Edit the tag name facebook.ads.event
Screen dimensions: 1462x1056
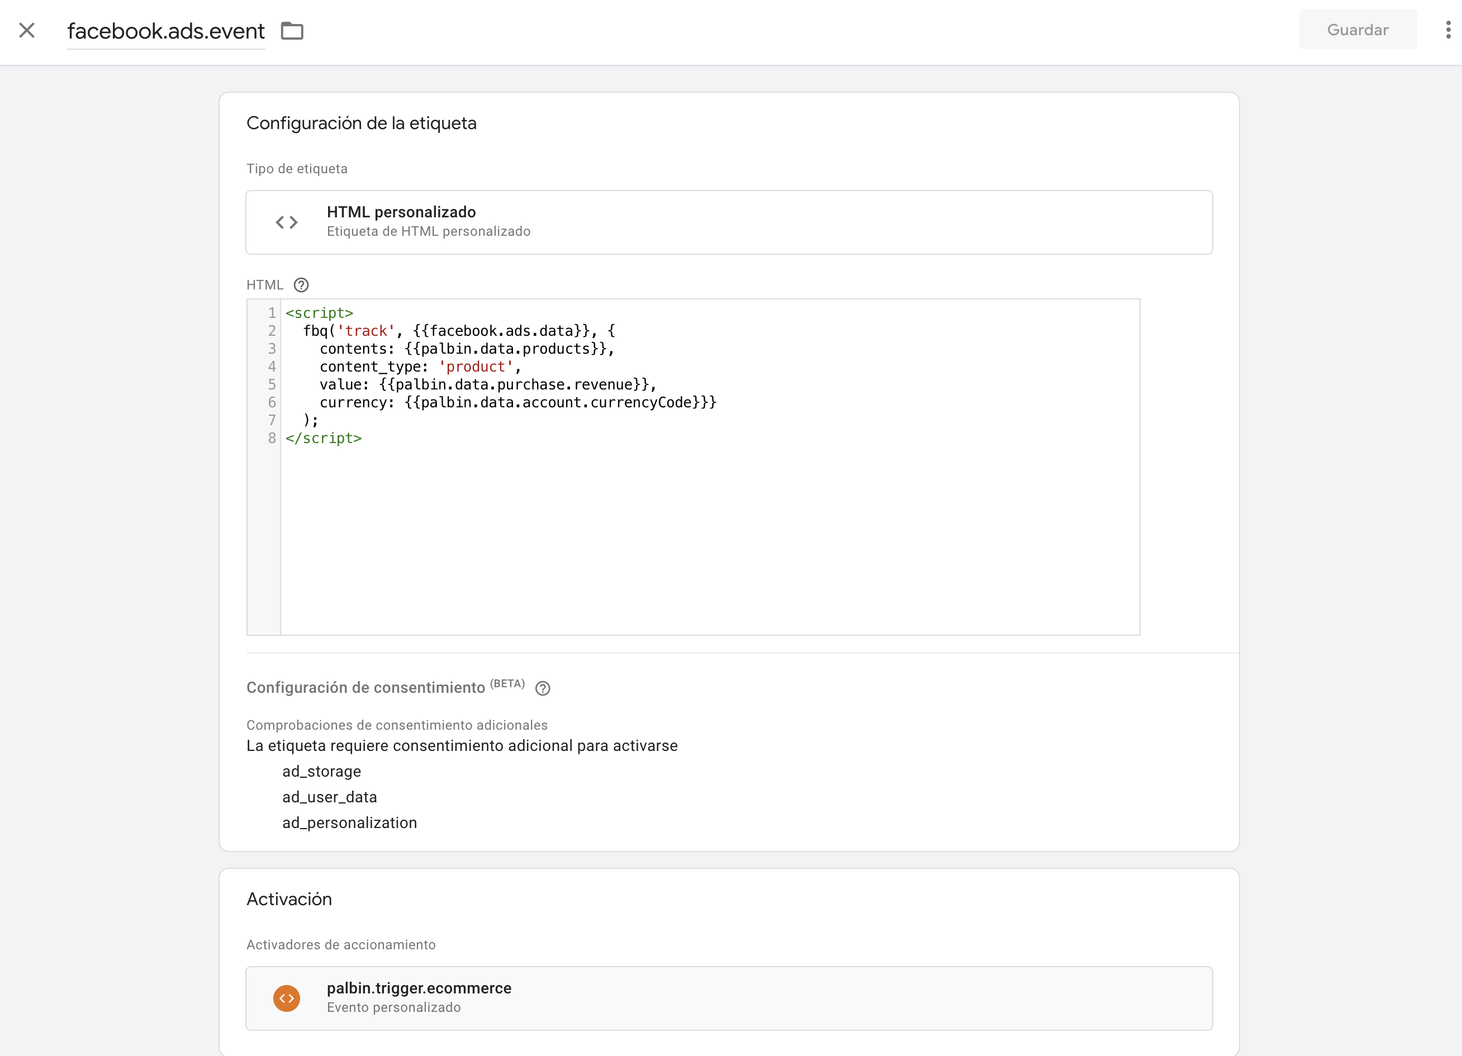165,31
